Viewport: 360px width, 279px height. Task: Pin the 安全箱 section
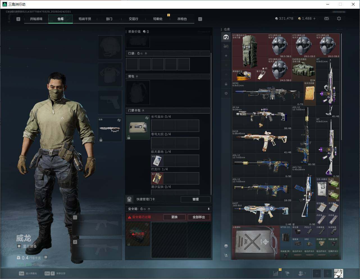[x=208, y=209]
